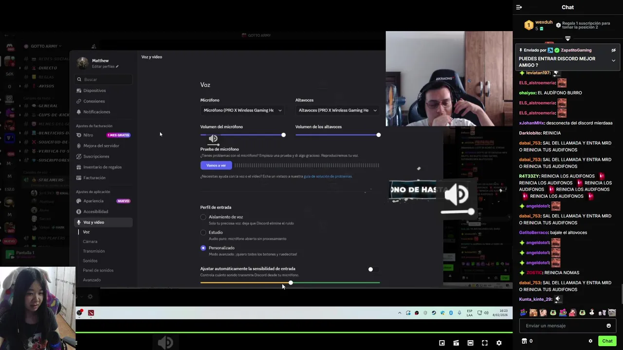Click the Buscar settings search field

(x=104, y=79)
